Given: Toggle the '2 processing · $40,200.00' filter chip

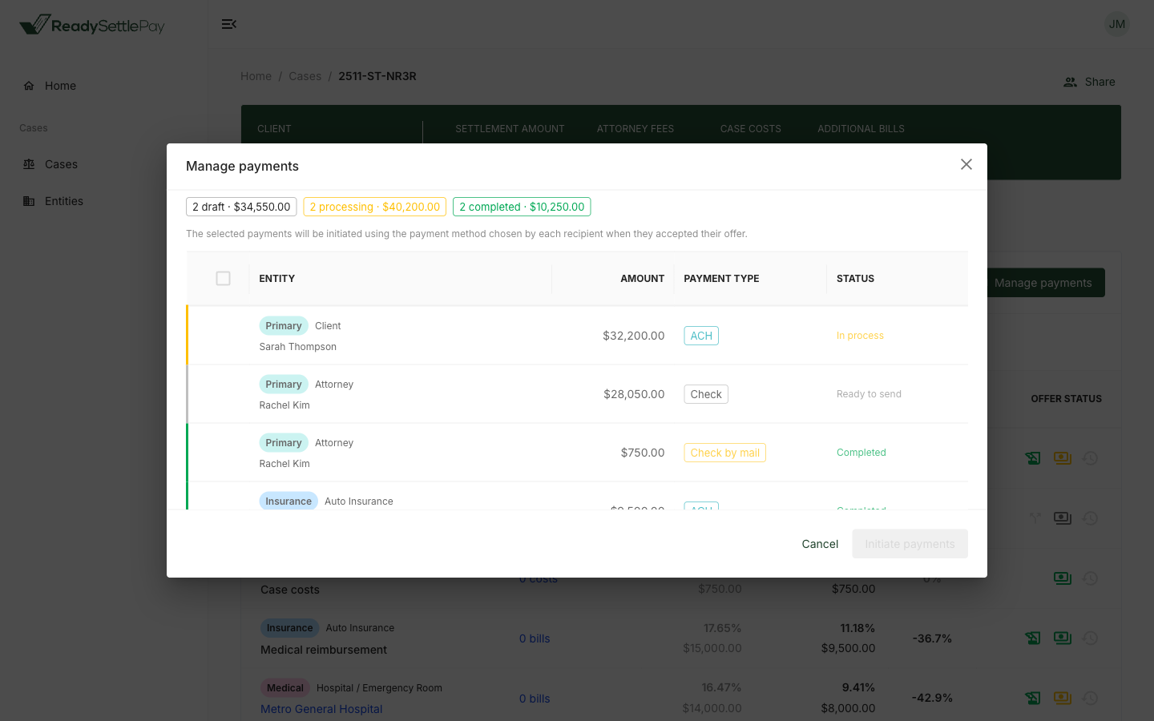Looking at the screenshot, I should [374, 206].
